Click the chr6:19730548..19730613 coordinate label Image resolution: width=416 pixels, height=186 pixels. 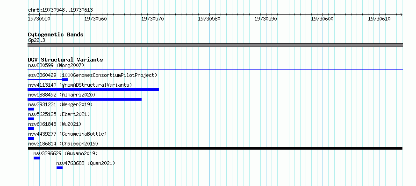[x=60, y=10]
